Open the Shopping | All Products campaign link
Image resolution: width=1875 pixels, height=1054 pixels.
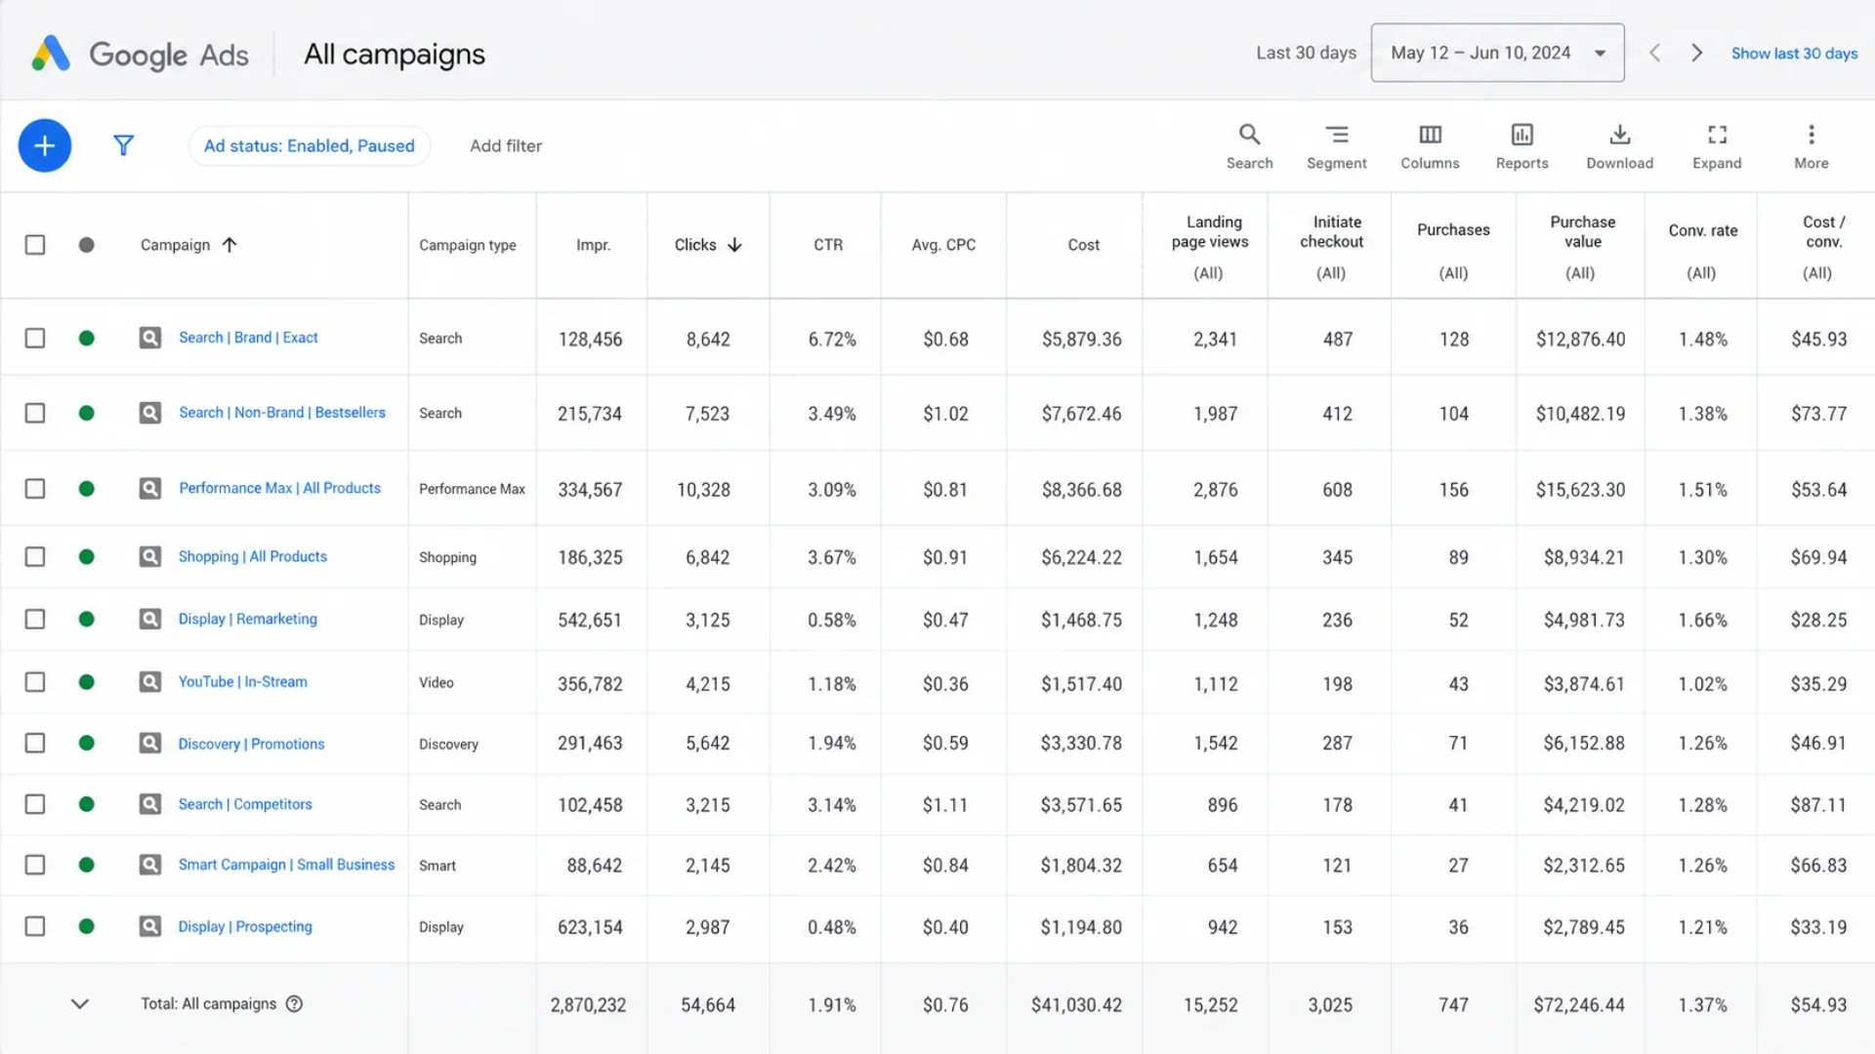point(253,556)
